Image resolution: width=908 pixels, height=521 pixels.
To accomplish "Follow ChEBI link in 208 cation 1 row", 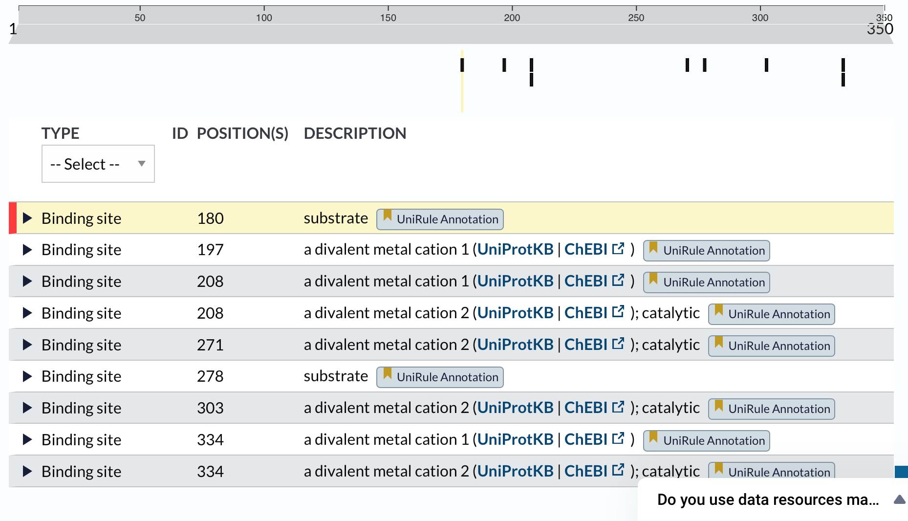I will pos(594,281).
